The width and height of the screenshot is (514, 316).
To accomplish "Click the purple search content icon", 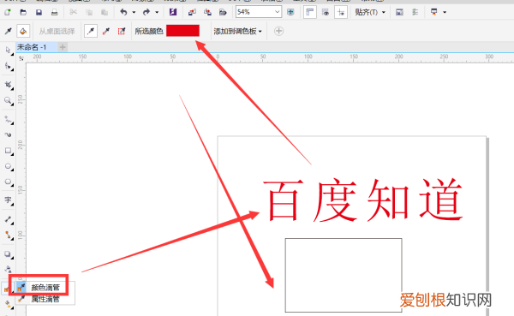I will [173, 13].
